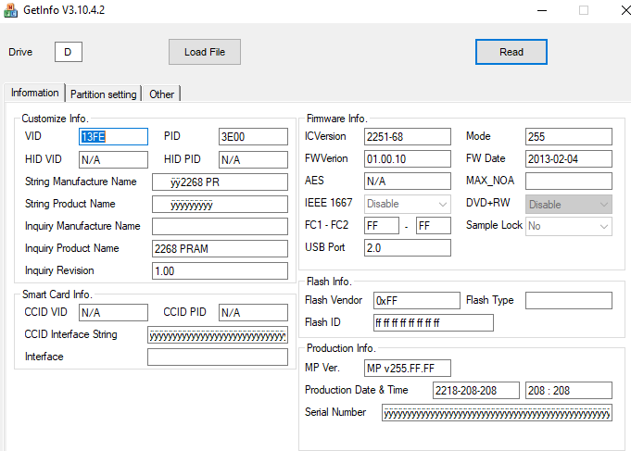Open the Other tab

click(162, 94)
